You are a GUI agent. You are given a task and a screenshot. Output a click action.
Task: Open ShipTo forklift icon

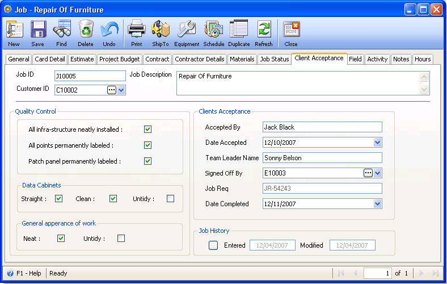point(161,30)
